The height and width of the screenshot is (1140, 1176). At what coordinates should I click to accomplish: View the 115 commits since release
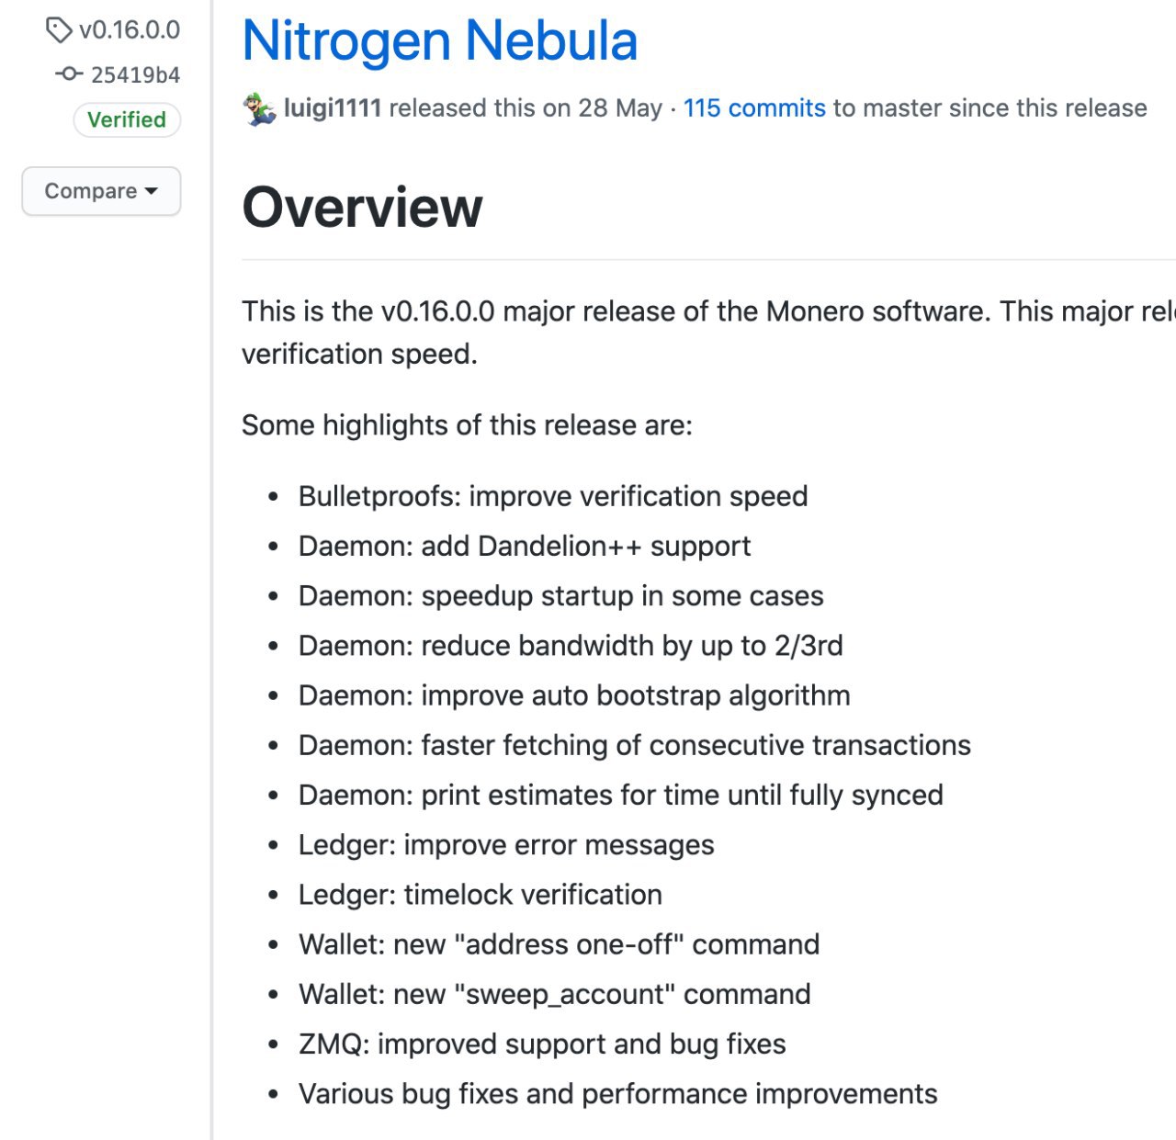tap(754, 108)
